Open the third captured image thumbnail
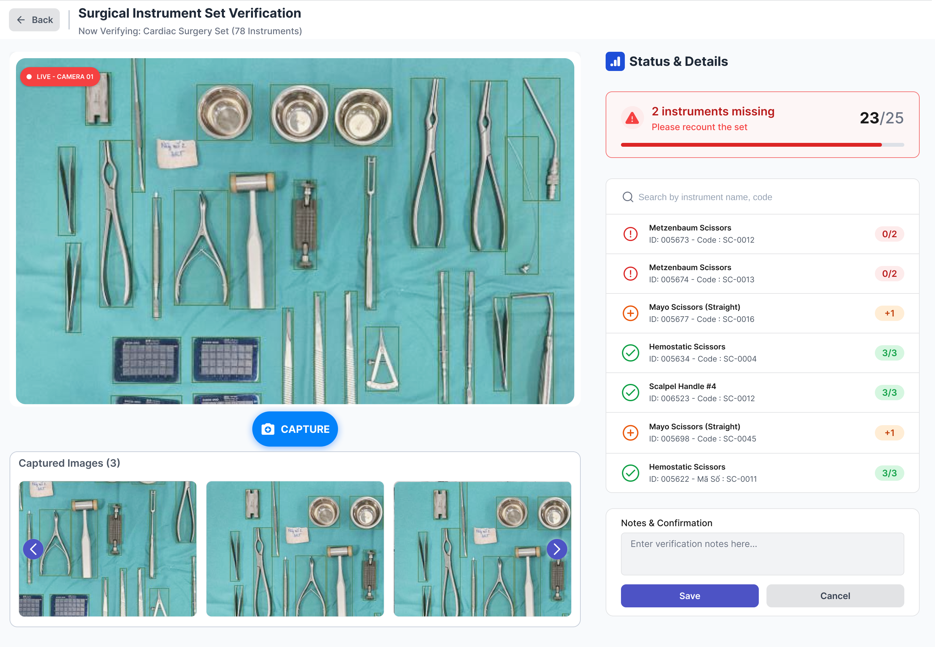935x647 pixels. (483, 549)
